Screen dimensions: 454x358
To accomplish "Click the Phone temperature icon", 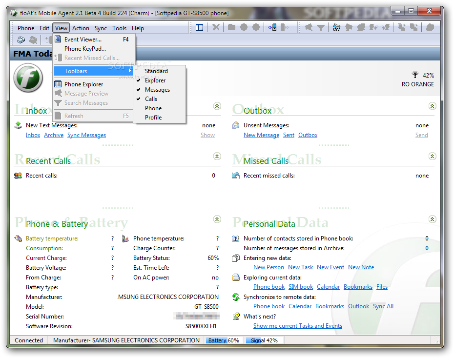I will 125,239.
